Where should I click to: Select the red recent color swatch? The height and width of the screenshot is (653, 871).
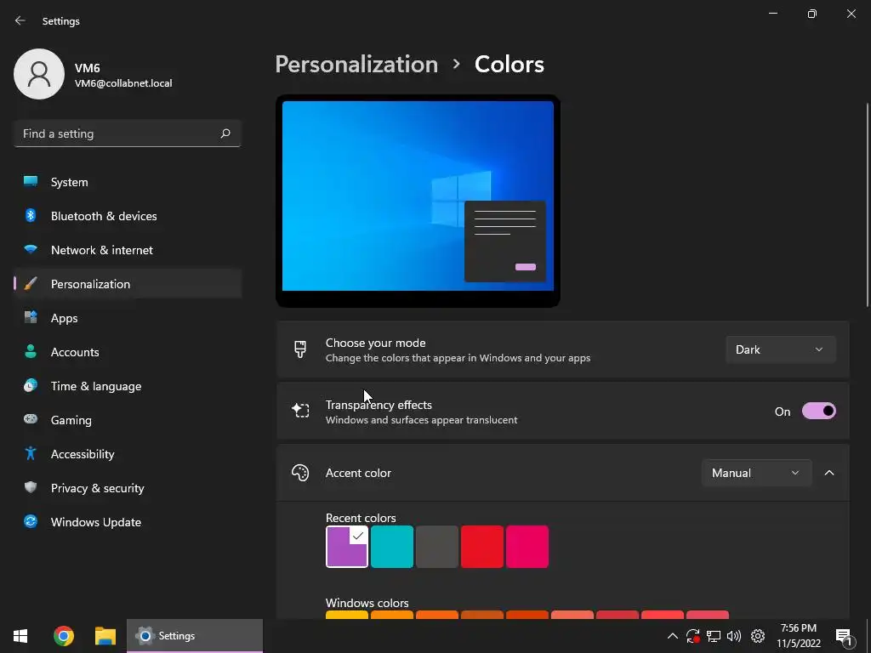pos(482,547)
